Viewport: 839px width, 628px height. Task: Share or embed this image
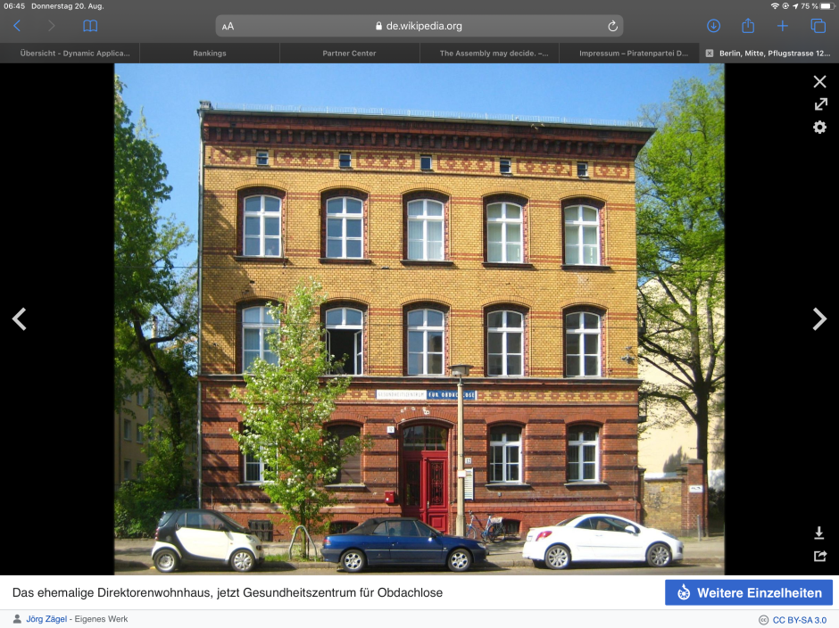819,556
